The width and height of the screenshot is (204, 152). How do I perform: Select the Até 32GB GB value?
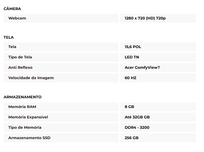137,117
